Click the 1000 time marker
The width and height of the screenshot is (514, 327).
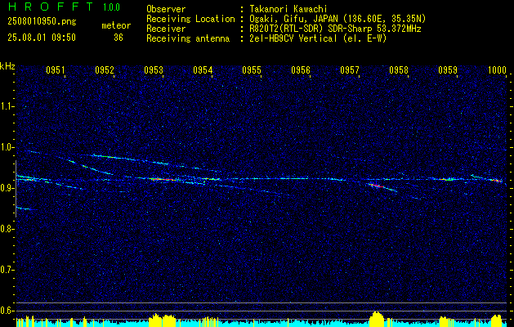498,69
